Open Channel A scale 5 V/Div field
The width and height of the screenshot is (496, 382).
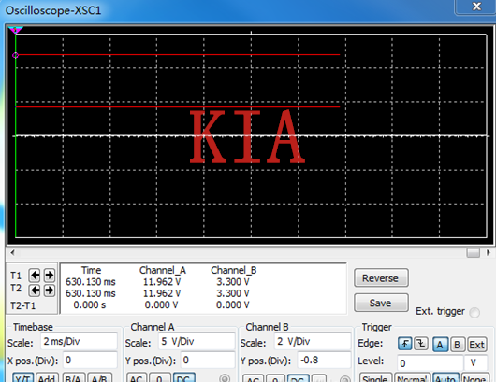197,342
